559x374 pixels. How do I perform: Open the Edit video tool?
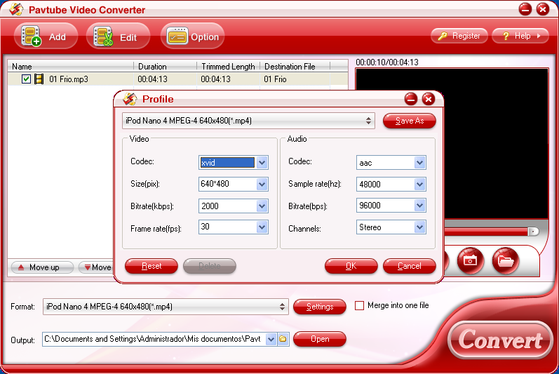[118, 36]
